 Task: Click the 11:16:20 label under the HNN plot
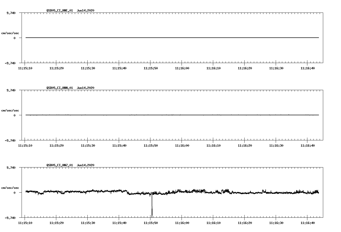click(245, 146)
